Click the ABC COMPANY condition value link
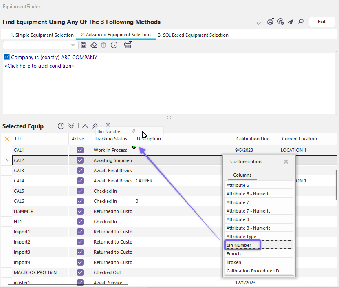The image size is (339, 288). [x=79, y=58]
